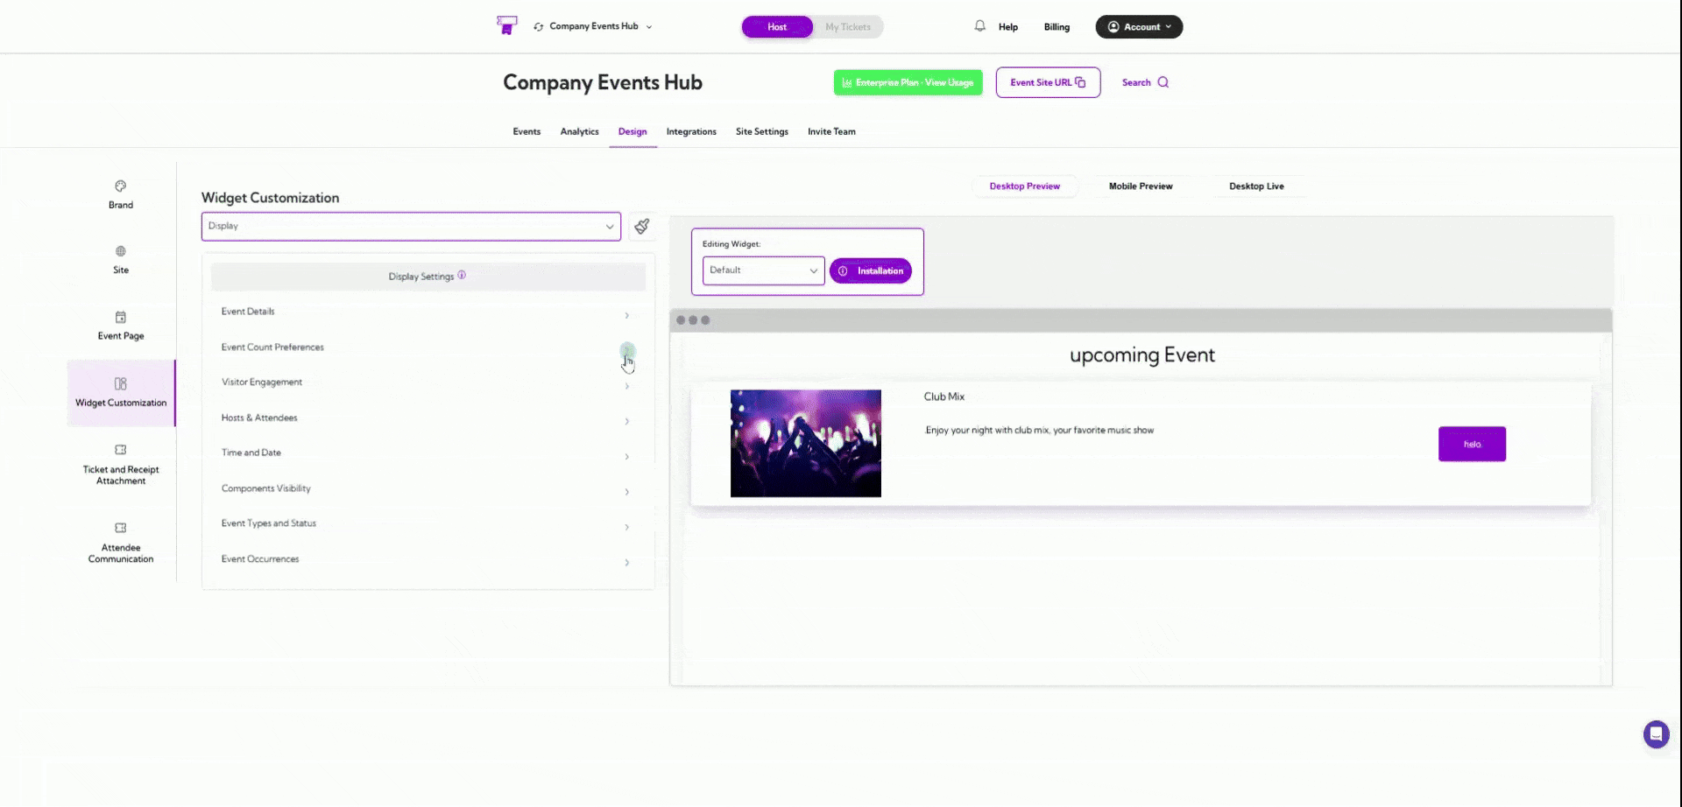Select the Design tab
The width and height of the screenshot is (1682, 807).
(x=633, y=131)
